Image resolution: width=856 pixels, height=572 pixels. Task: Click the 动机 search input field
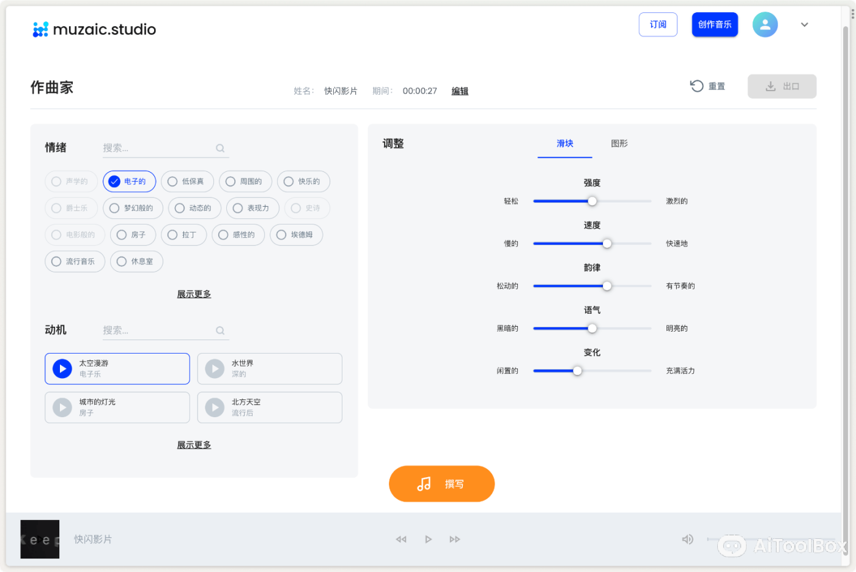coord(159,330)
